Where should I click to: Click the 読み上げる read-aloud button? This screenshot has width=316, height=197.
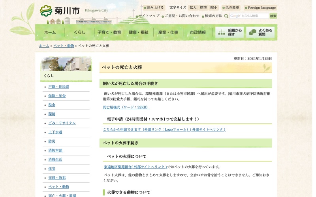pyautogui.click(x=154, y=7)
